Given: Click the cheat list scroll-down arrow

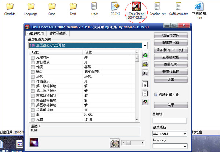Looking at the screenshot, I should (x=137, y=120).
